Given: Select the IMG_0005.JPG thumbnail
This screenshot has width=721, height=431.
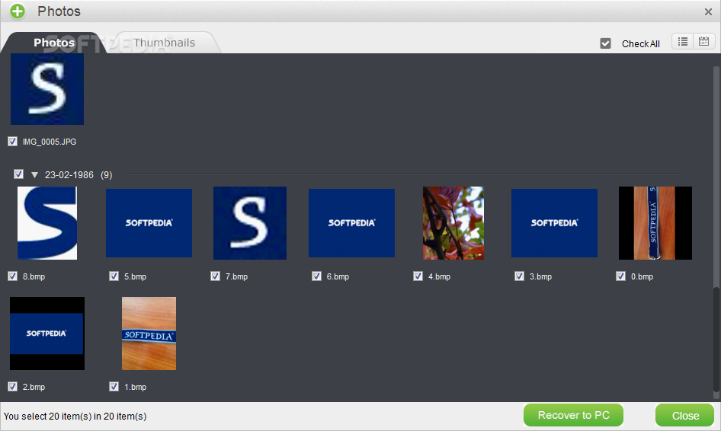Looking at the screenshot, I should pyautogui.click(x=47, y=89).
